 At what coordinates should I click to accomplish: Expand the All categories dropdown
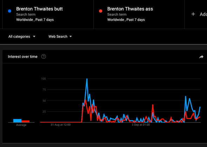pyautogui.click(x=22, y=36)
